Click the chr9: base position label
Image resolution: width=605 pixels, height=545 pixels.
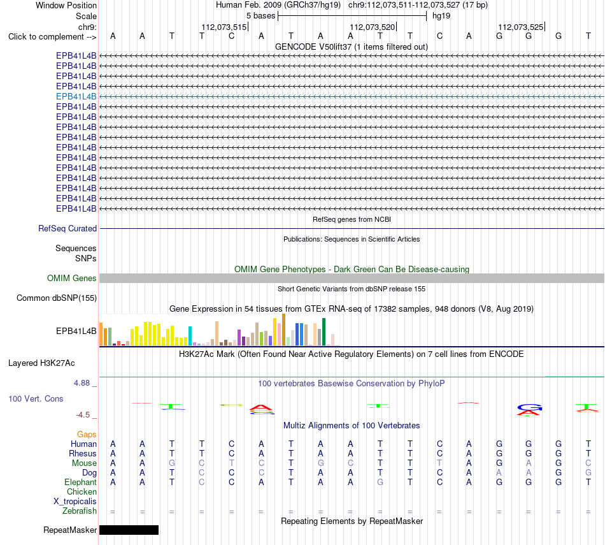click(87, 27)
